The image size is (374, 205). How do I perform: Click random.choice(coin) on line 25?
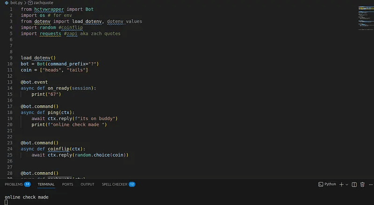(100, 155)
